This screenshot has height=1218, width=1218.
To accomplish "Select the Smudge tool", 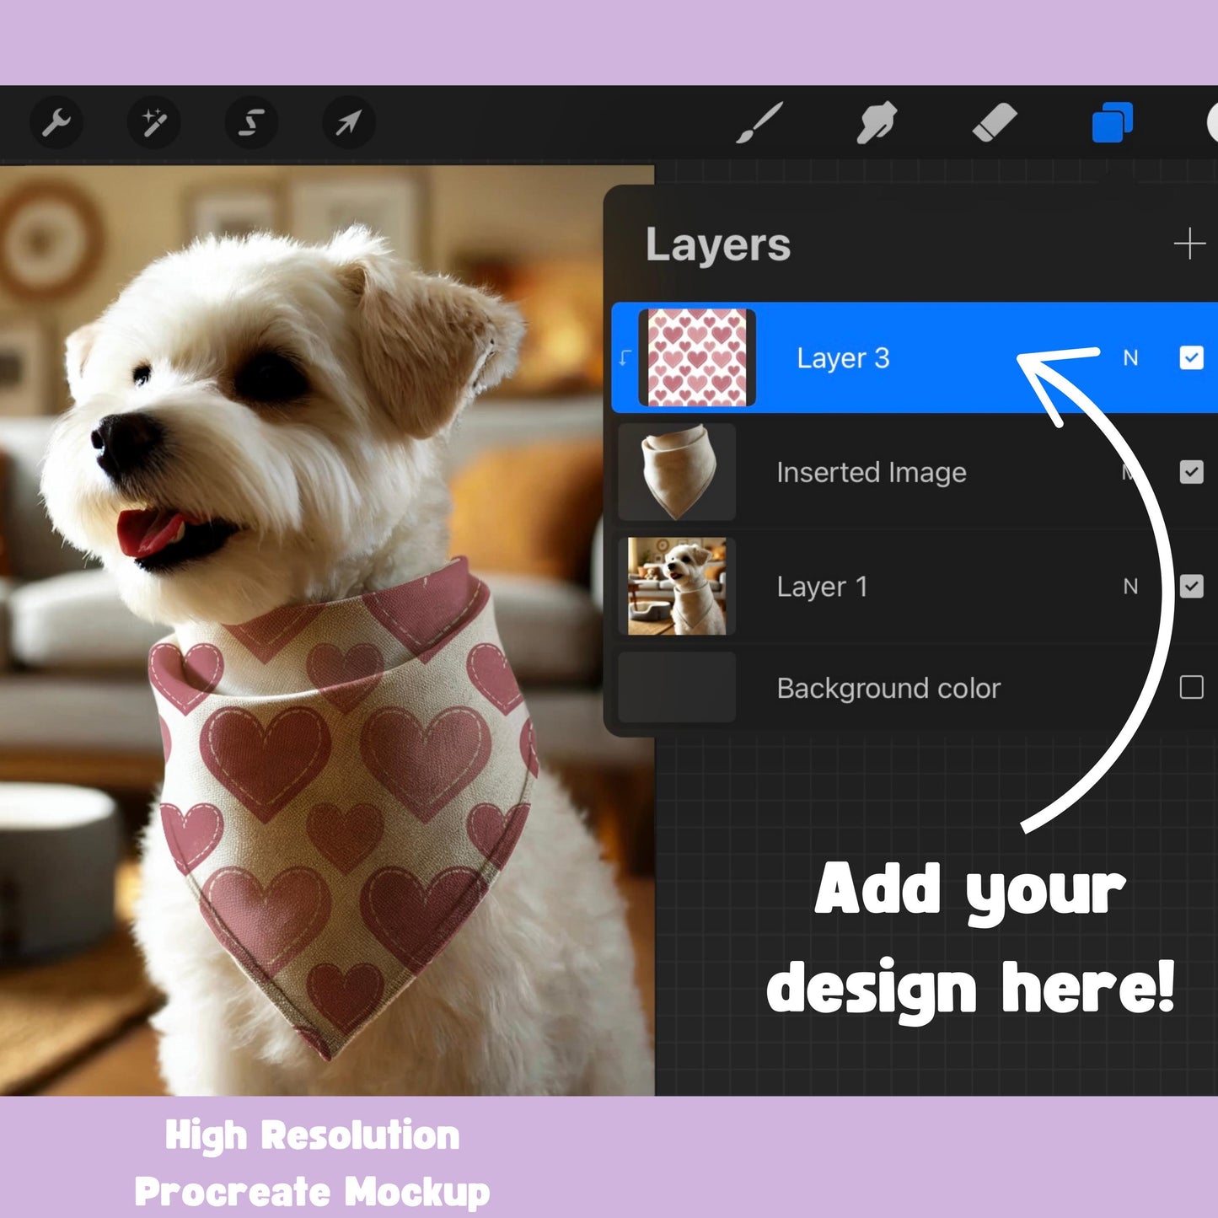I will coord(877,123).
